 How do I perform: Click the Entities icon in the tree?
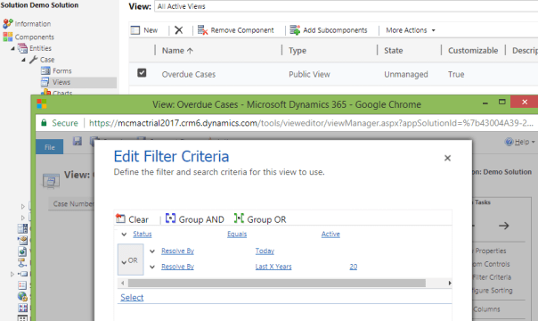22,48
